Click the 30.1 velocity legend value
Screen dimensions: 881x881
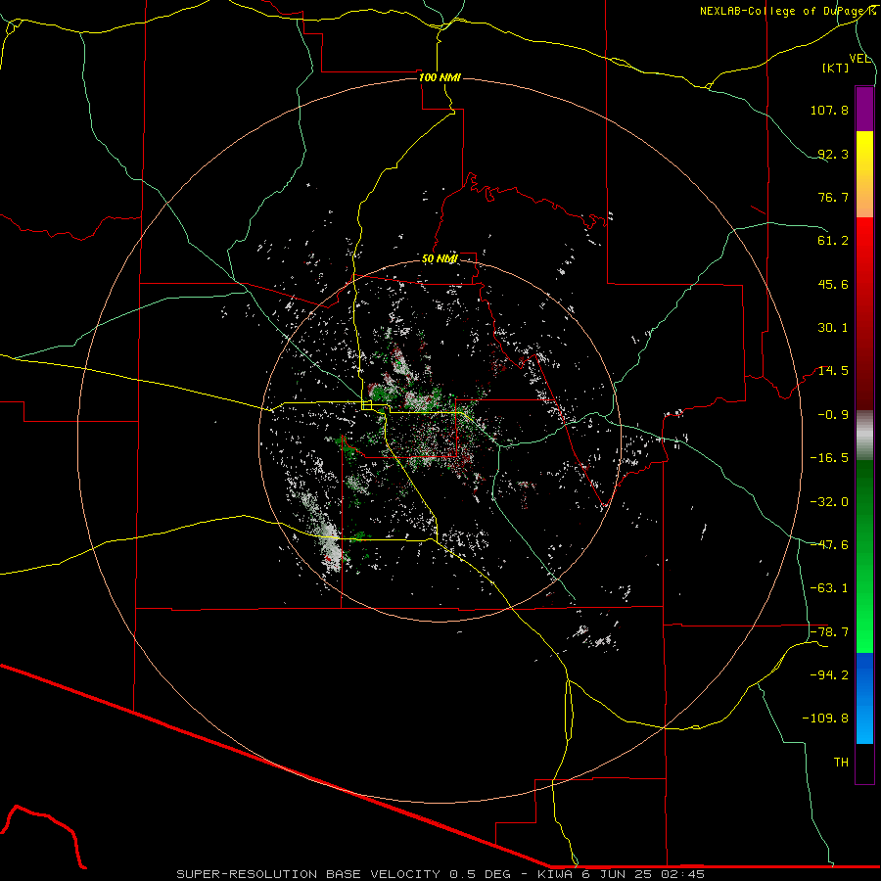tap(833, 328)
